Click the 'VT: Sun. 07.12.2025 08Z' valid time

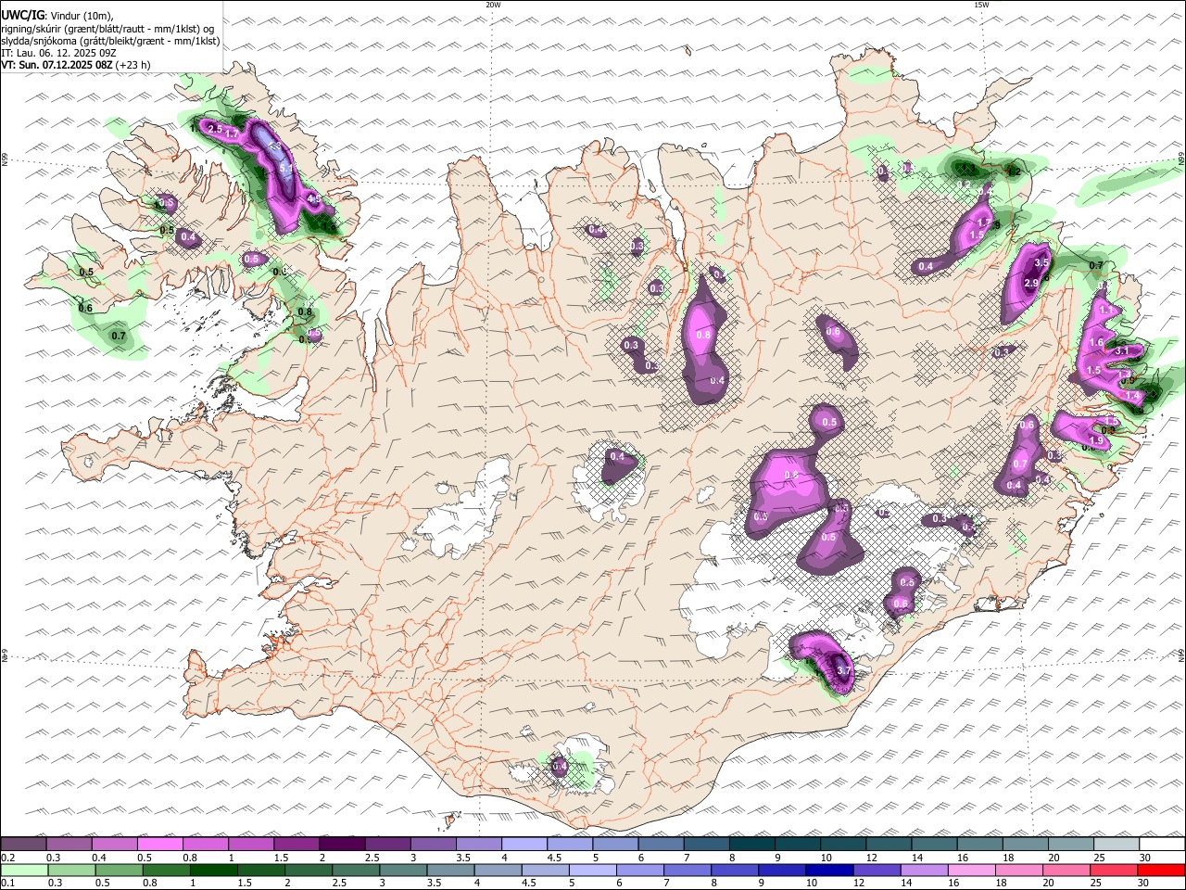57,65
